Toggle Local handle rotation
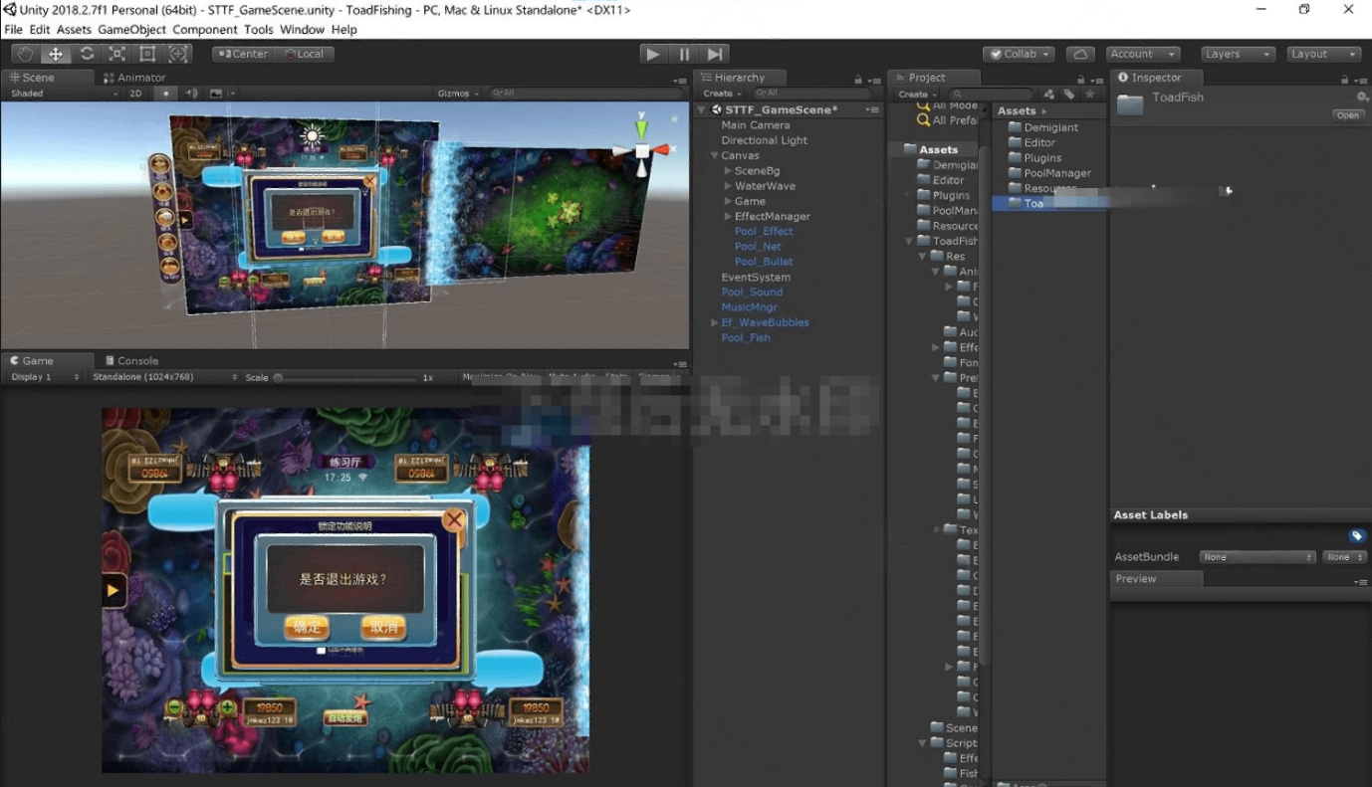 coord(303,54)
